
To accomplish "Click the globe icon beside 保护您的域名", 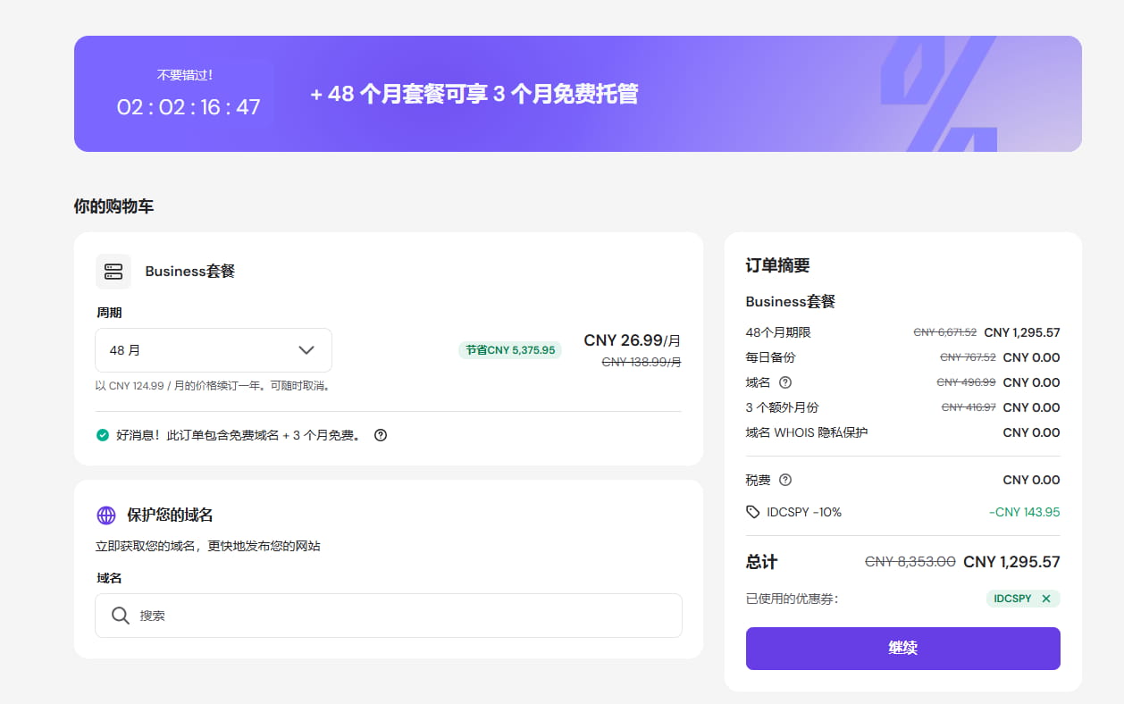I will [x=107, y=515].
